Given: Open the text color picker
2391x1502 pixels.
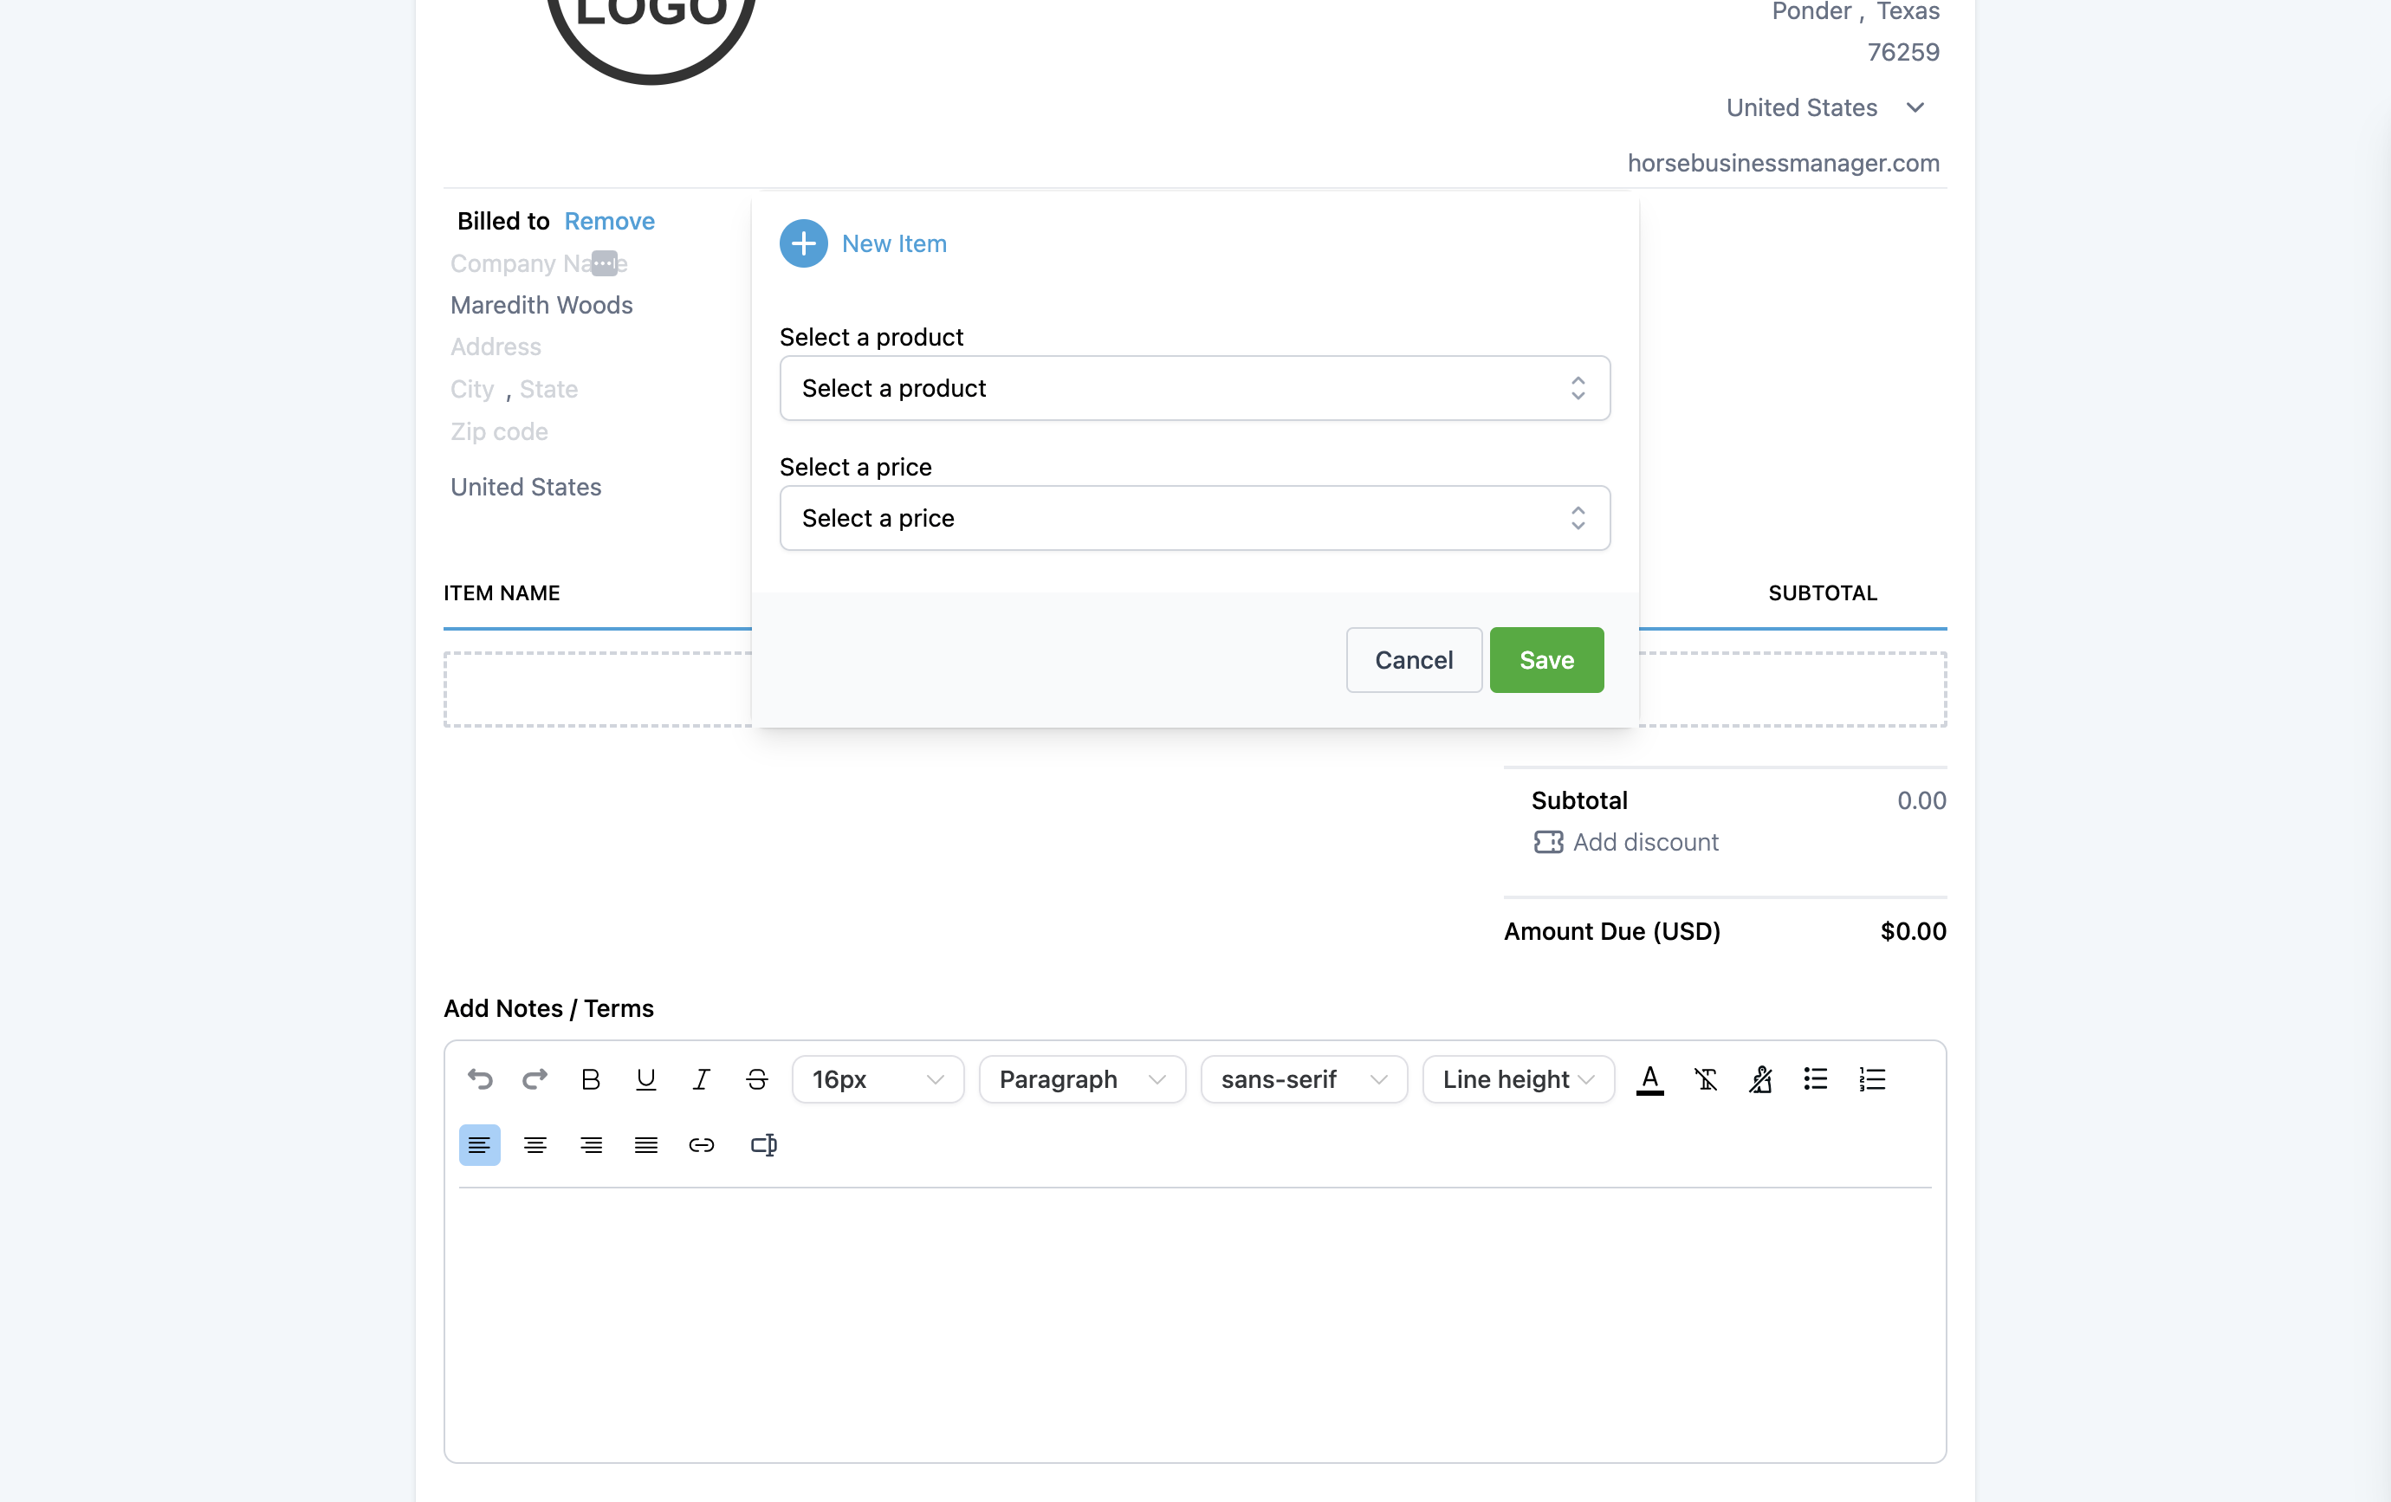Looking at the screenshot, I should [x=1649, y=1079].
